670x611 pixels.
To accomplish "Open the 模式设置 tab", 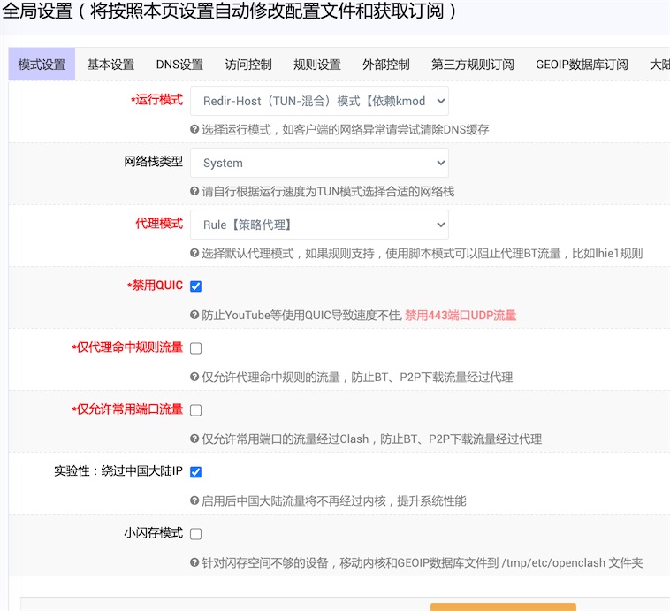I will coord(42,65).
